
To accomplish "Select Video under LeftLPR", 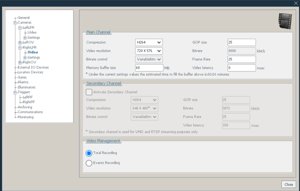I will click(x=32, y=32).
